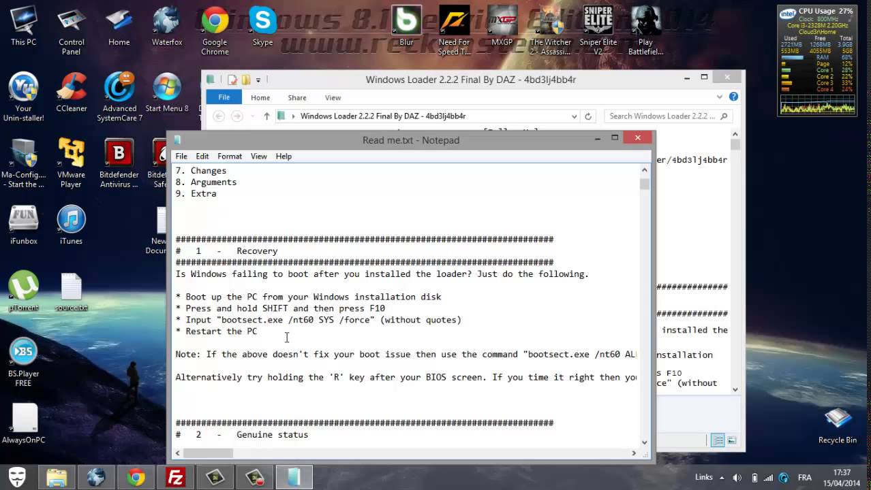
Task: Launch Play Battlefield desktop shortcut
Action: click(x=645, y=31)
